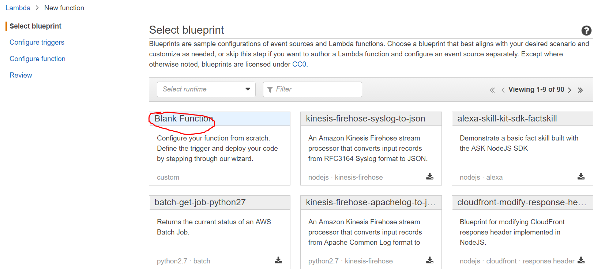Click the 'nodejs · alexa' tag text
Image resolution: width=605 pixels, height=270 pixels.
481,177
